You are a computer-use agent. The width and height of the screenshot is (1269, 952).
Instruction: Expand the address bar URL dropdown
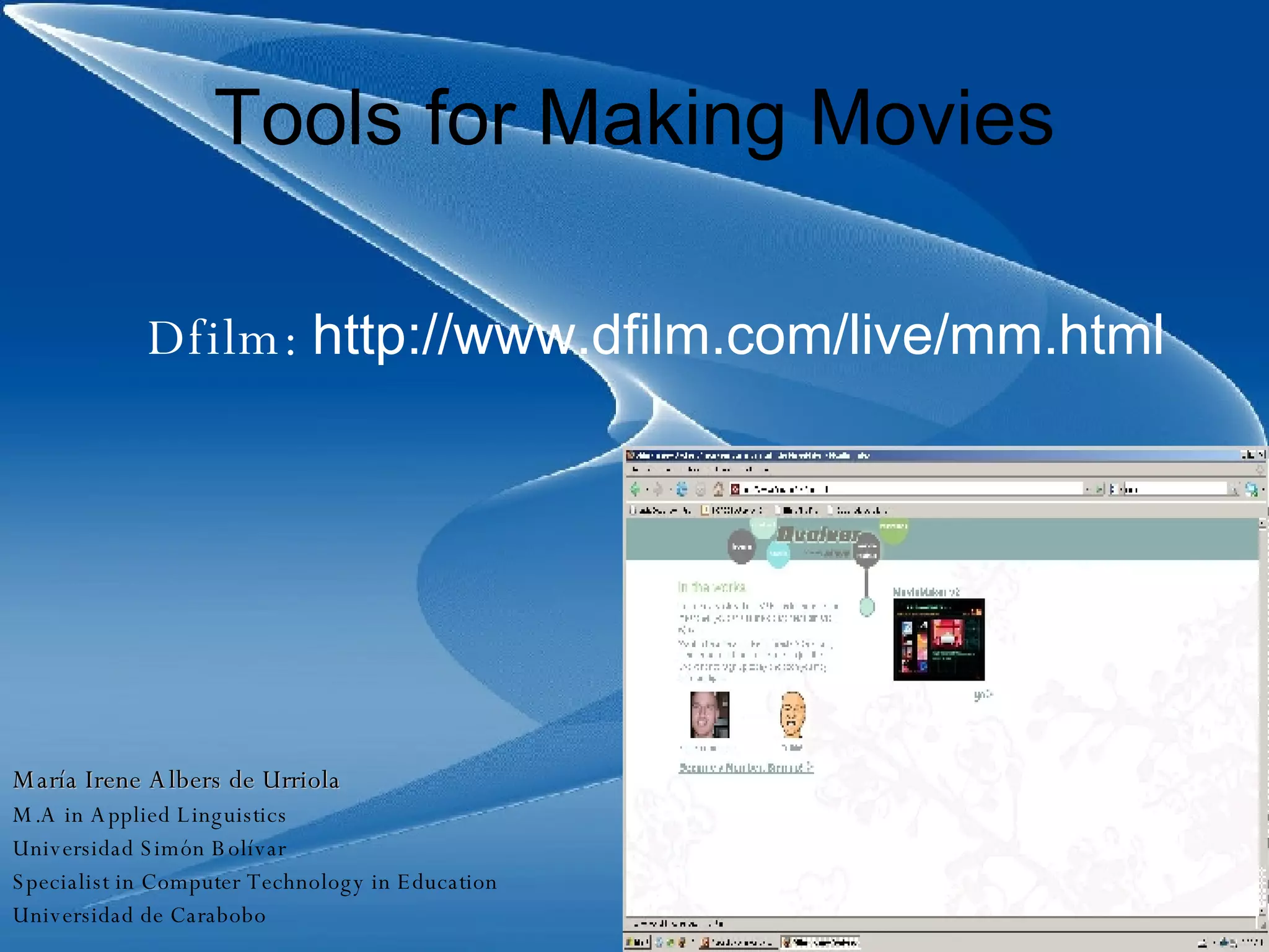1087,490
